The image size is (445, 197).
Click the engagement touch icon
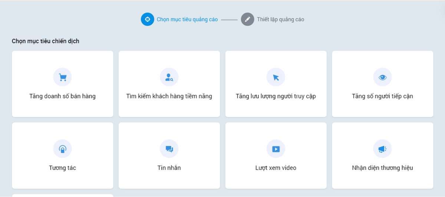[x=63, y=149]
